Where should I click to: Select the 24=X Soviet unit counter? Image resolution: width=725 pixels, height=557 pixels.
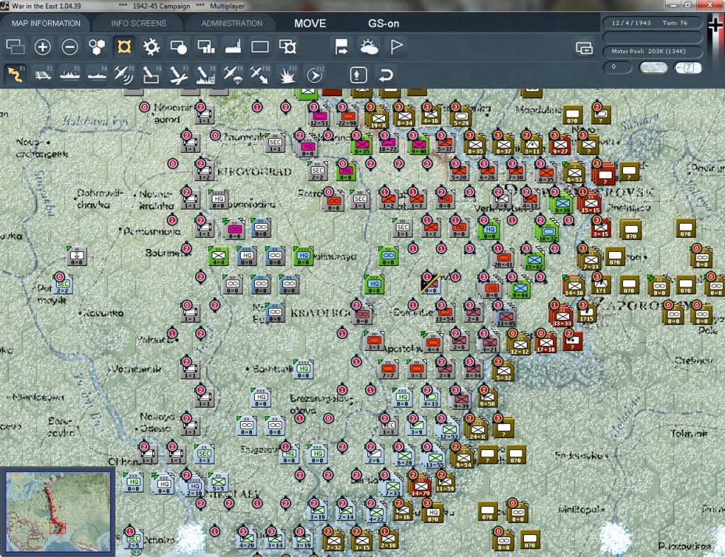[x=477, y=430]
